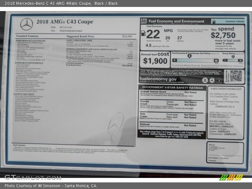Click the striped green-orange-yellow logo at bottom right
Viewport: 252px width, 189px height.
[x=232, y=177]
